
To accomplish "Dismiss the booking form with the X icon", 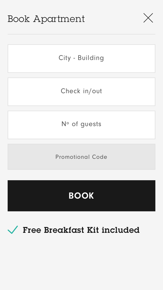I will point(148,18).
